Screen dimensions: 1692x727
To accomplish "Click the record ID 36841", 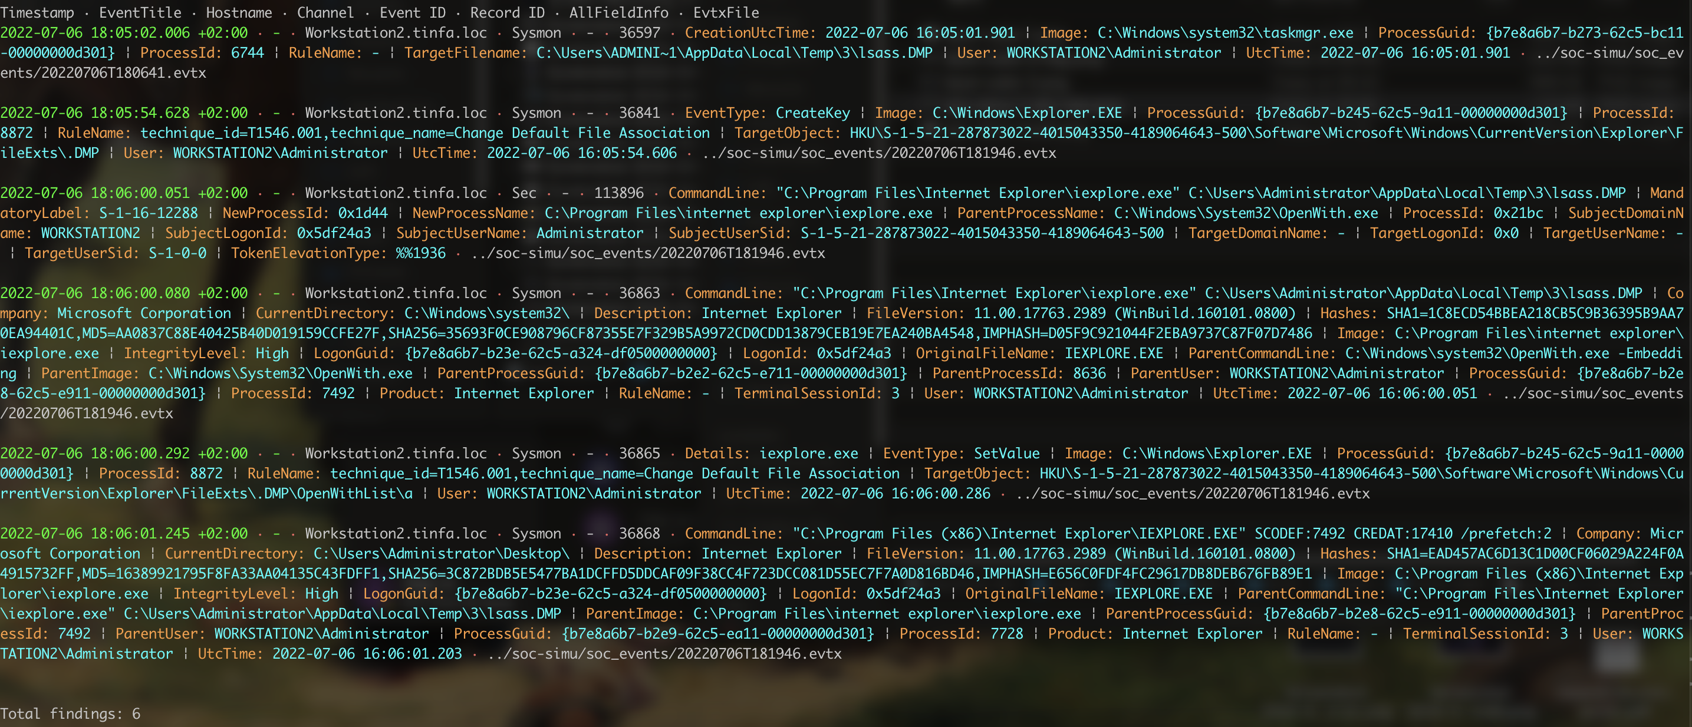I will [638, 113].
